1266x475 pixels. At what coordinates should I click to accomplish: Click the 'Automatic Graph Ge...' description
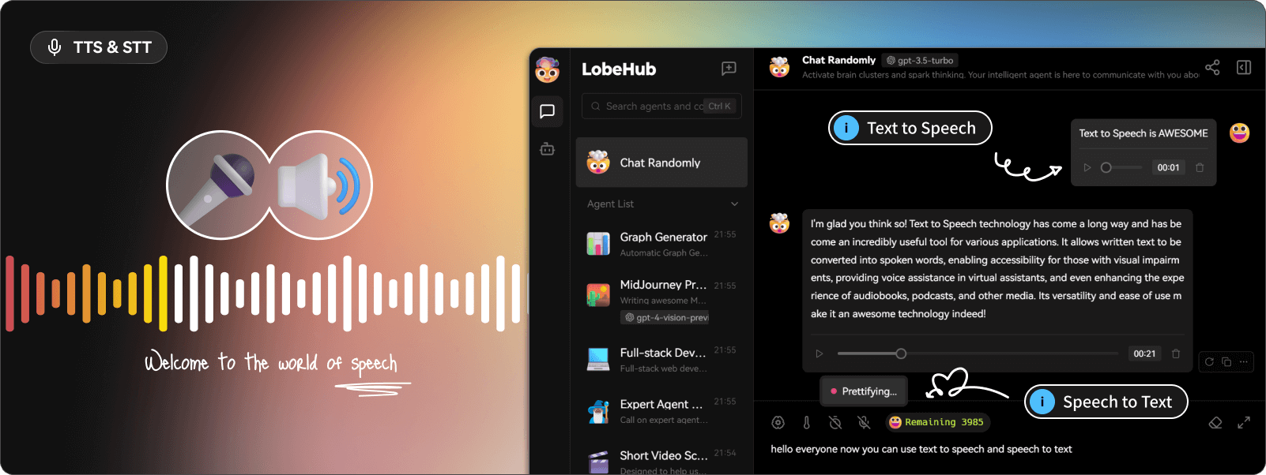coord(664,252)
